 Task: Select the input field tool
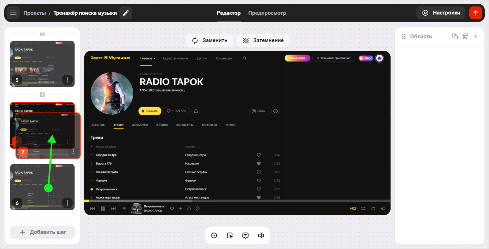[261, 235]
